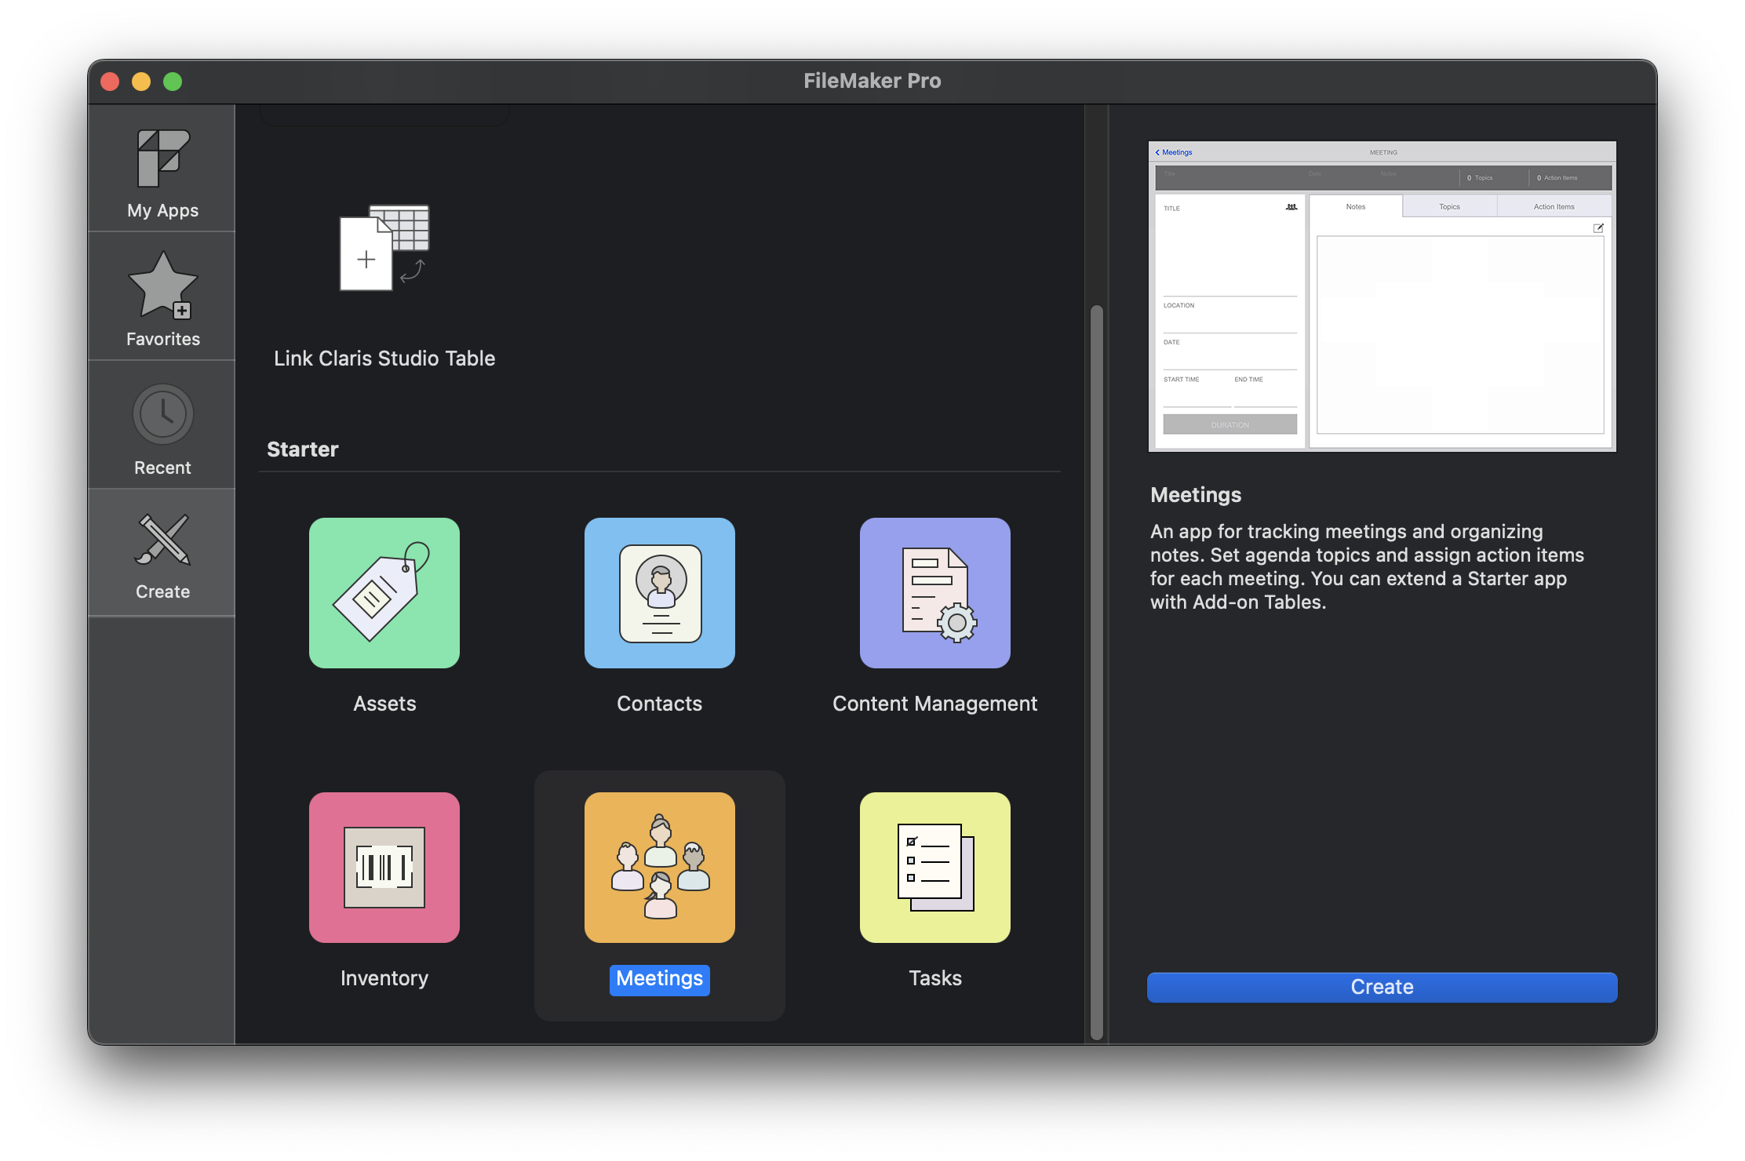Select the Inventory starter app icon

click(x=384, y=868)
